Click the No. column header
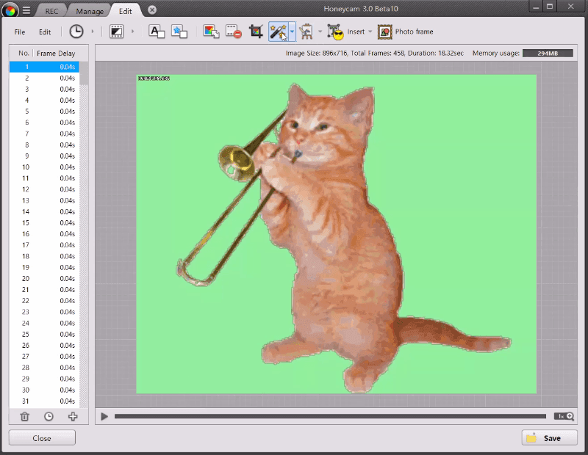The image size is (588, 455). (24, 53)
